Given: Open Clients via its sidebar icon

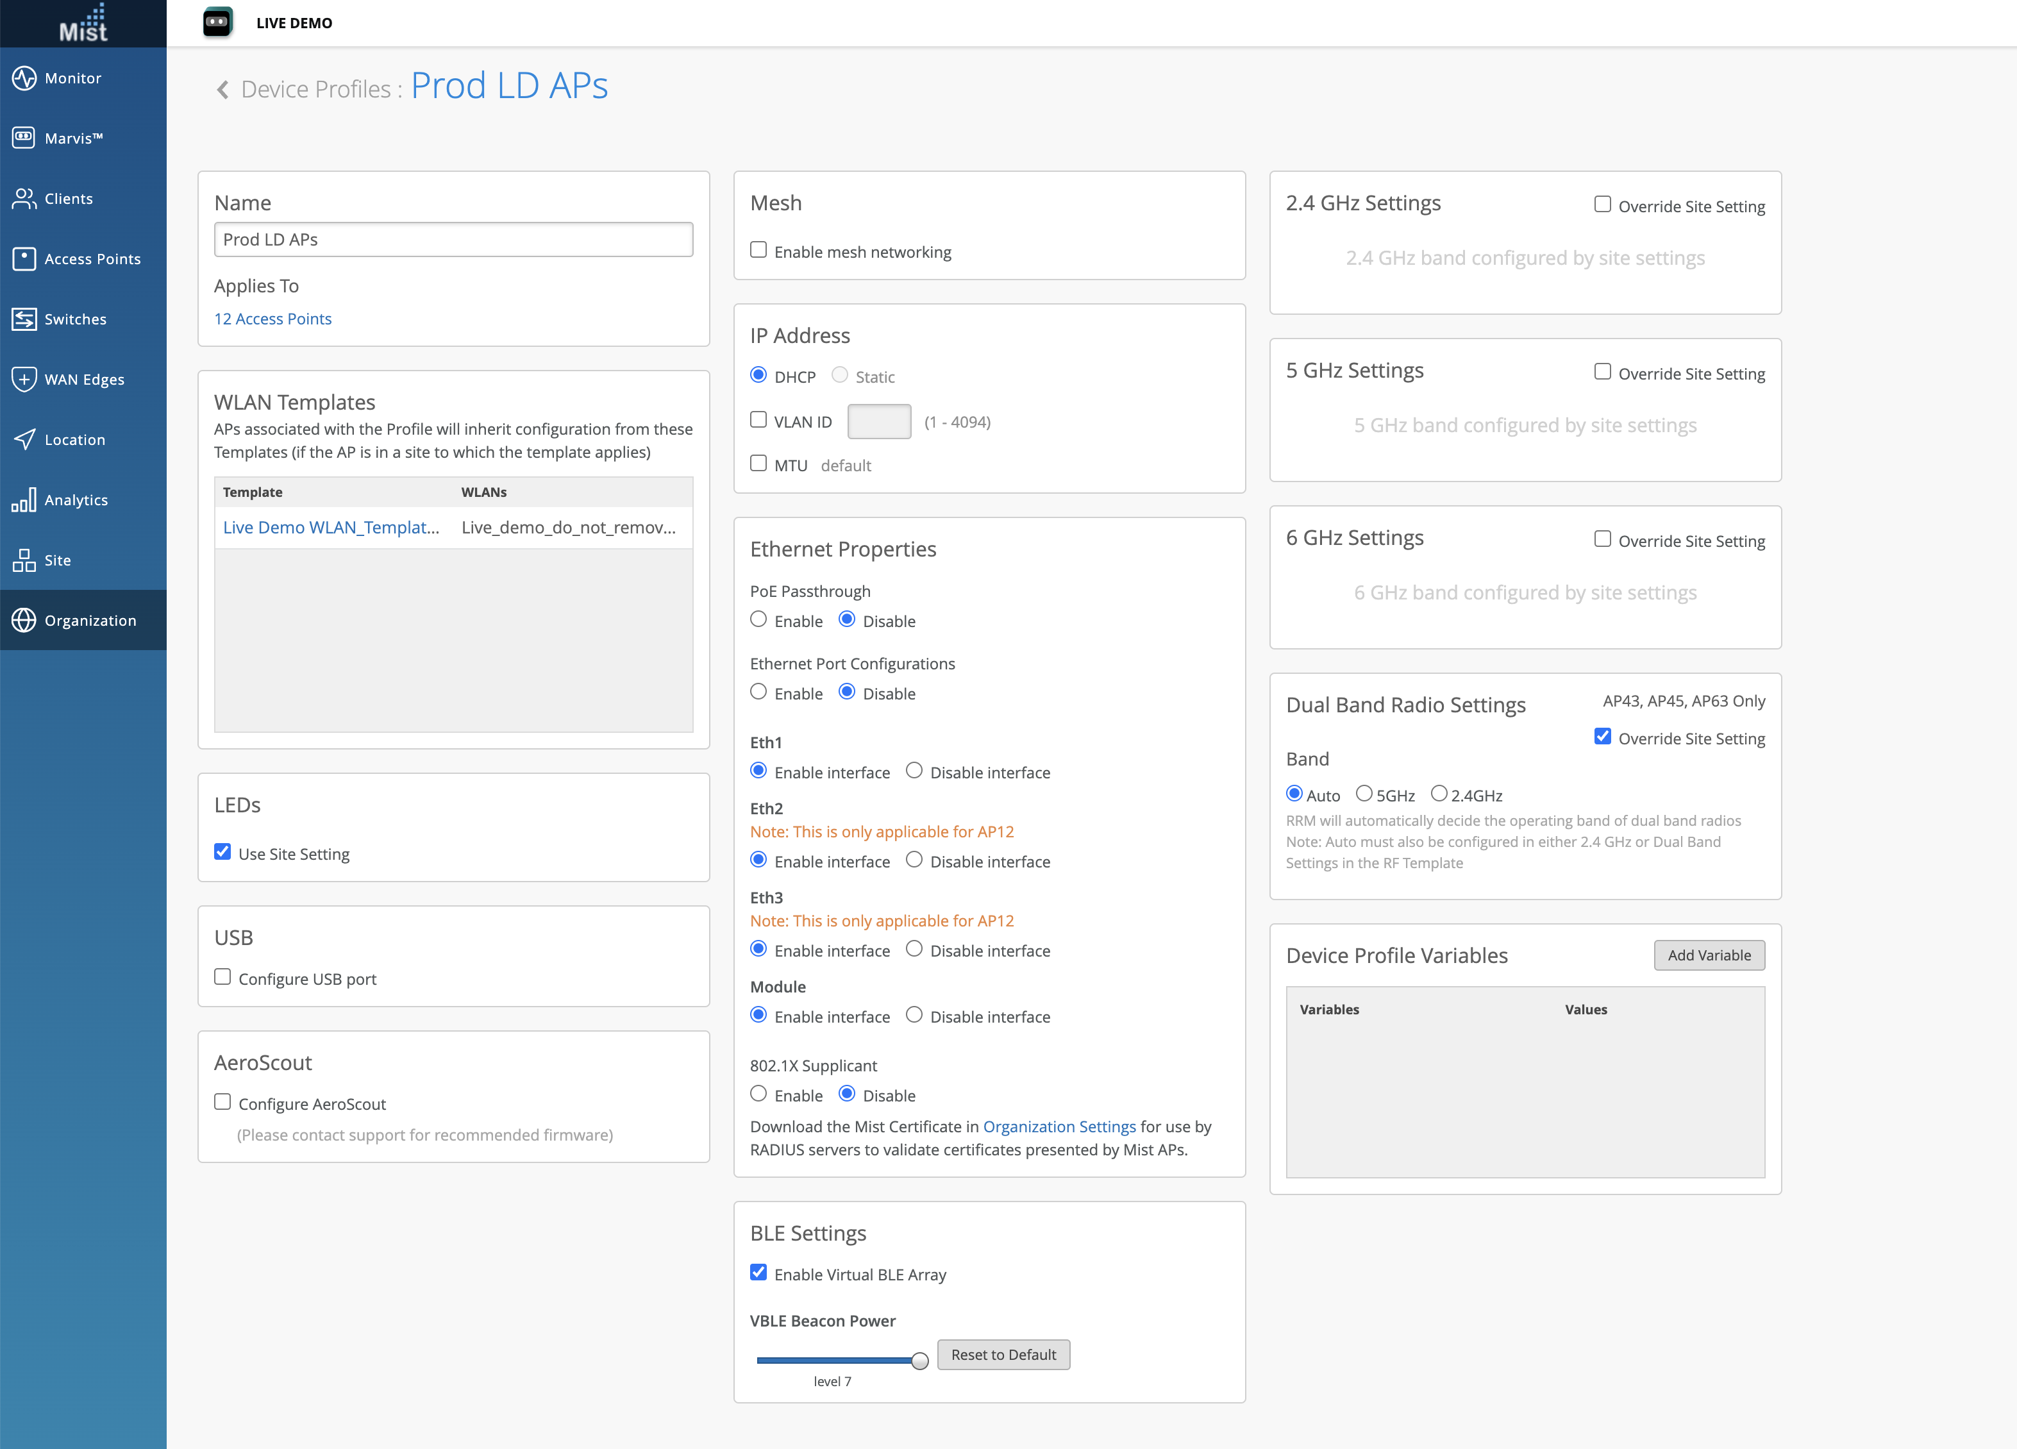Looking at the screenshot, I should 24,198.
